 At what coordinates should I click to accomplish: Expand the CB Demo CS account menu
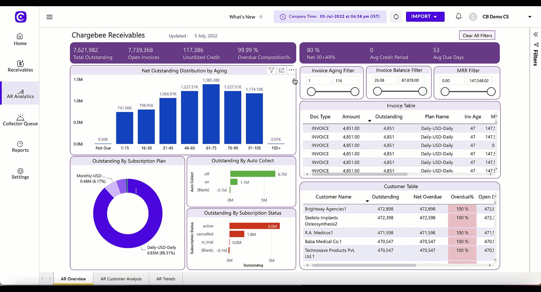point(530,17)
